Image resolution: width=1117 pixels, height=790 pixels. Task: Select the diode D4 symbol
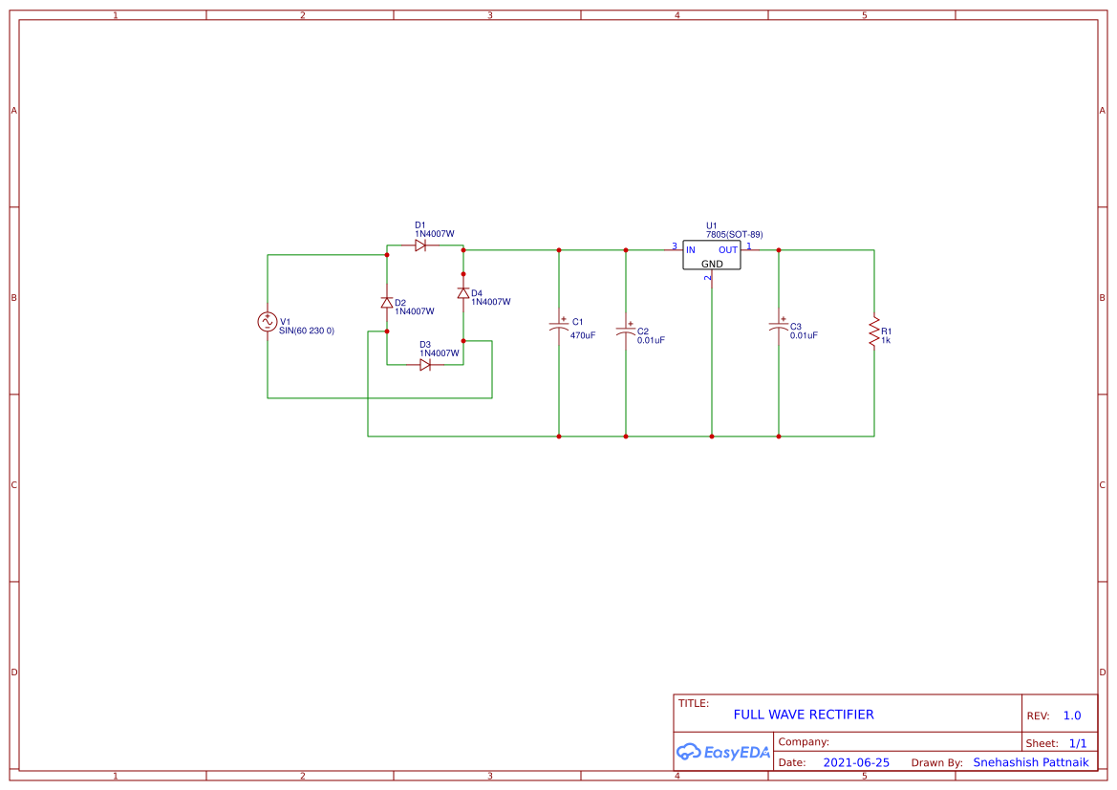463,292
